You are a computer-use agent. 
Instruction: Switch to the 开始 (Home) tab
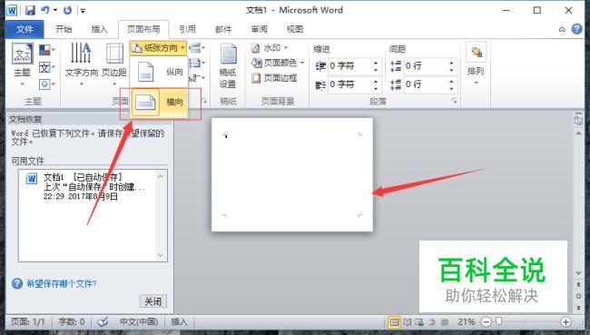64,29
